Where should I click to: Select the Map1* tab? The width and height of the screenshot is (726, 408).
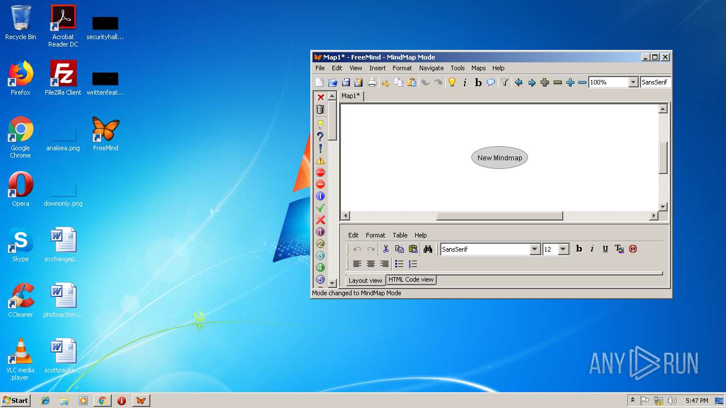click(351, 96)
